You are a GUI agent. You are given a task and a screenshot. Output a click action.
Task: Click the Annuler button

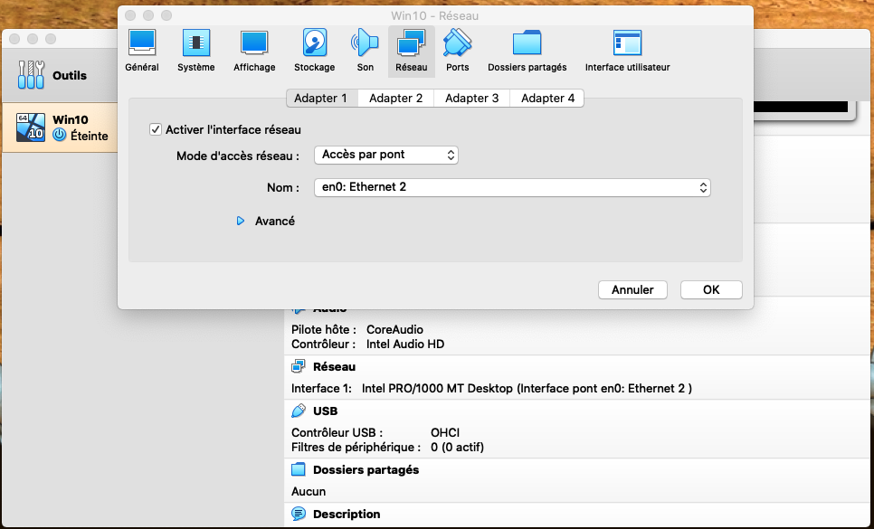[632, 289]
